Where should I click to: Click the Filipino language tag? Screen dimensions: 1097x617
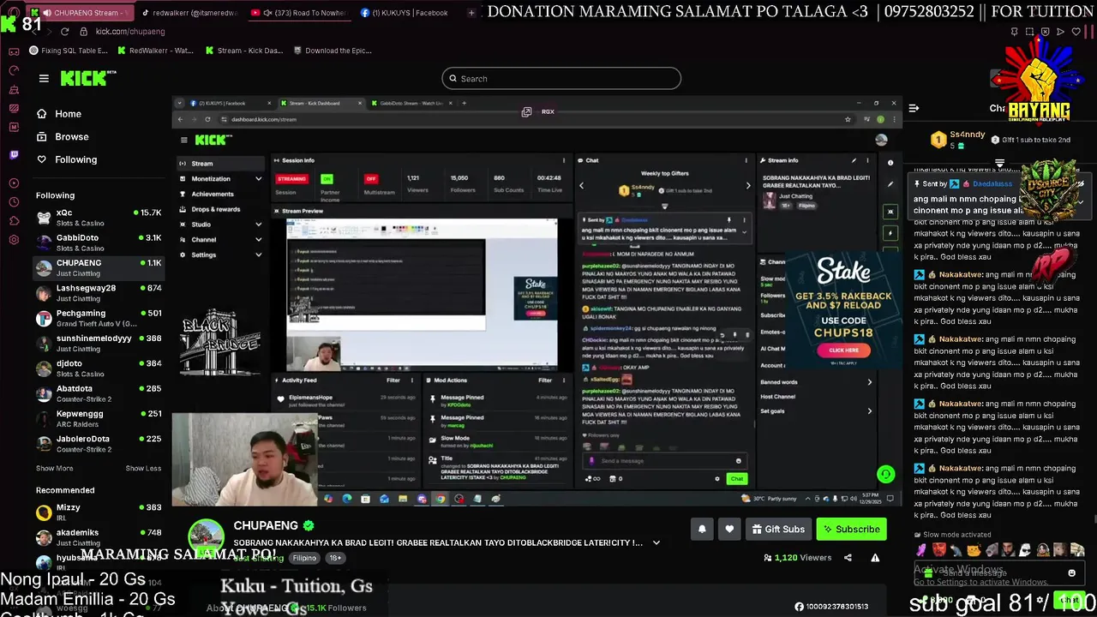[x=304, y=558]
